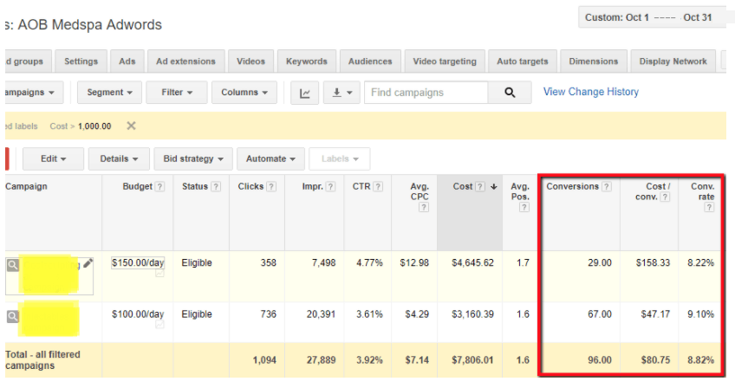Switch to the Auto targets tab
Viewport: 735px width, 388px height.
coord(522,61)
